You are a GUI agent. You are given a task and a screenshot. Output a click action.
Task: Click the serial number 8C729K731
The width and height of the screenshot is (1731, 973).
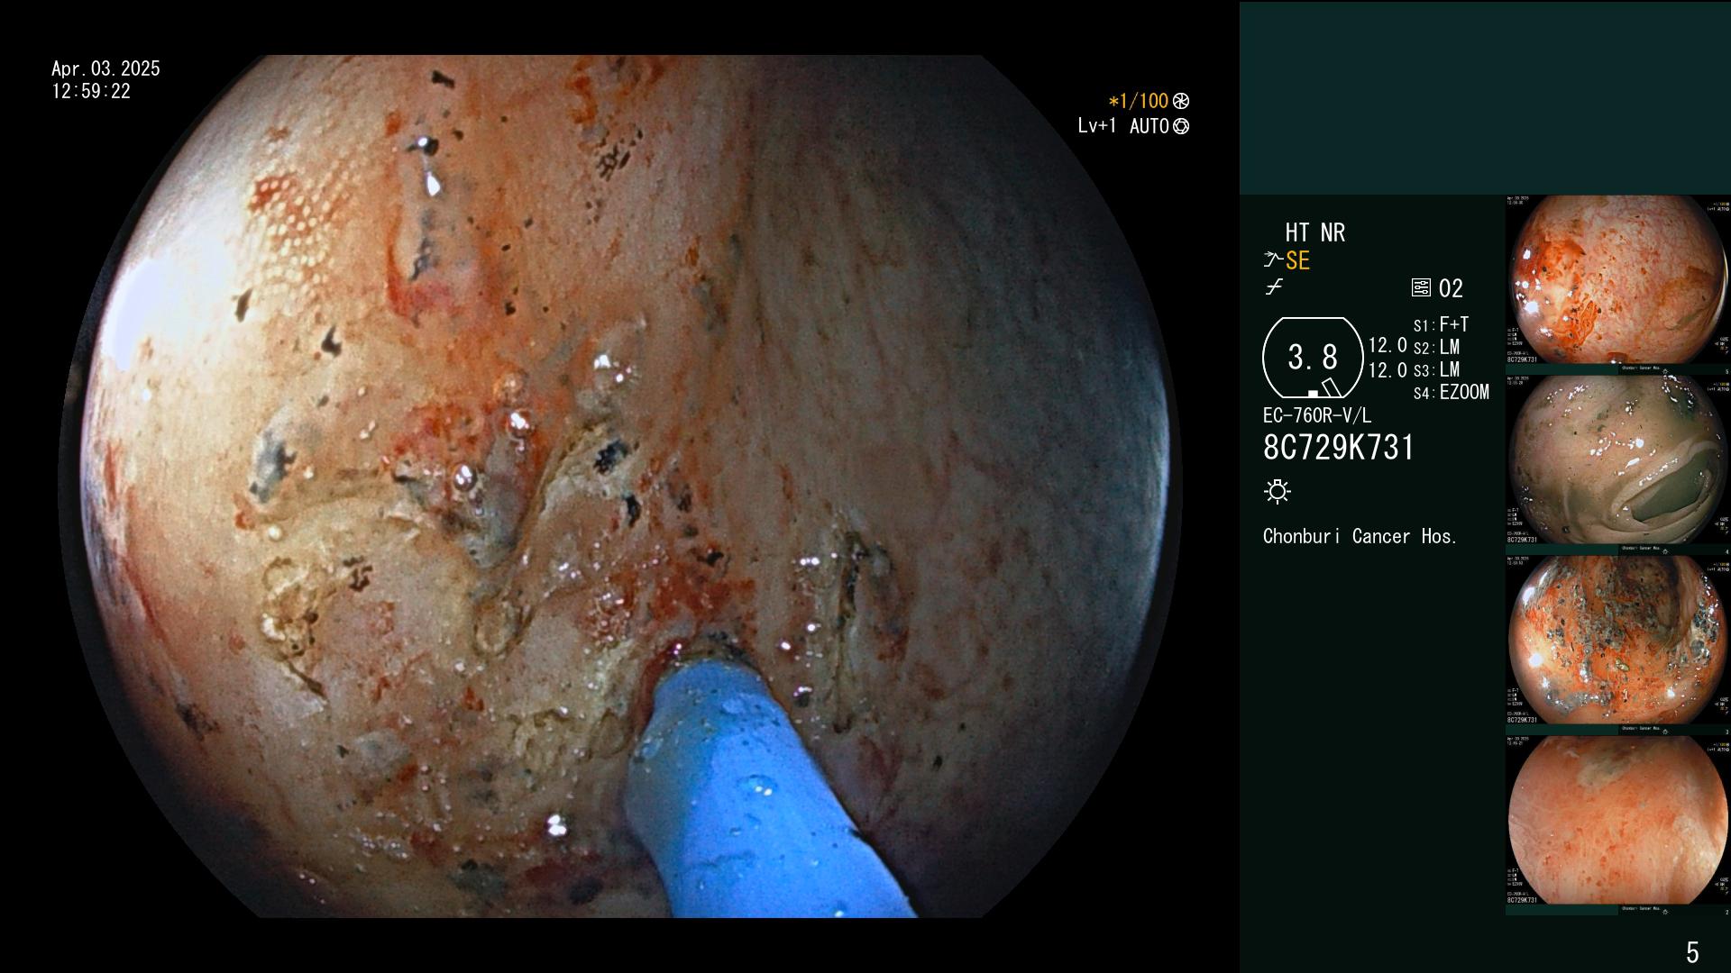click(x=1339, y=448)
